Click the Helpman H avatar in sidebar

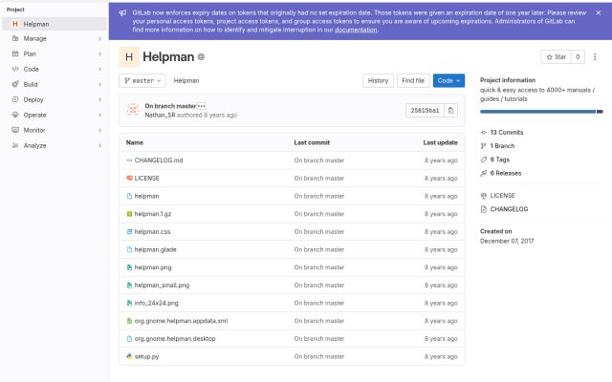point(15,24)
